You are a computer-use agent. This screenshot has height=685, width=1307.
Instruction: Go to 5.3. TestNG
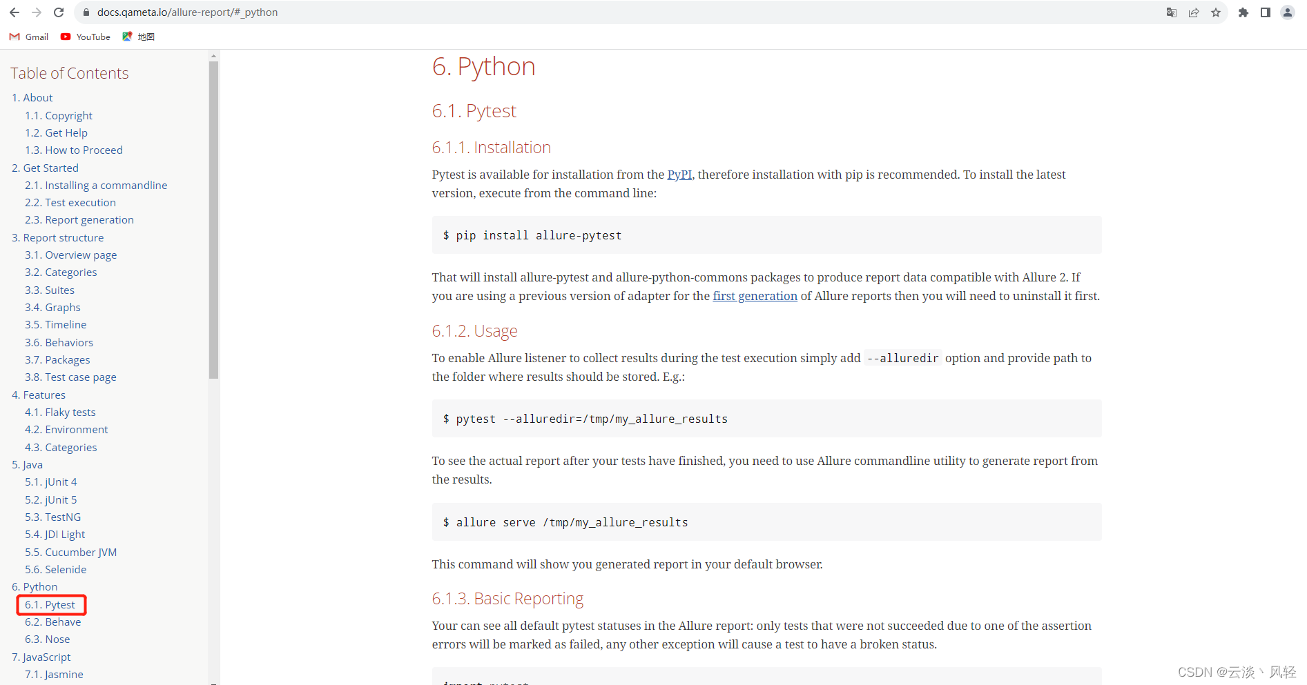[52, 517]
